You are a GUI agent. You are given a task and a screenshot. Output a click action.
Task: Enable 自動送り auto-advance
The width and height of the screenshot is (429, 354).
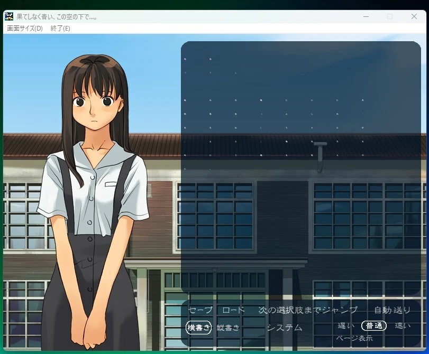393,310
